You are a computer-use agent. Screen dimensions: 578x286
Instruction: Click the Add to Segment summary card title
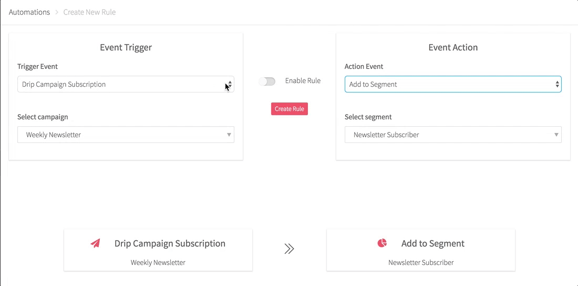coord(432,243)
